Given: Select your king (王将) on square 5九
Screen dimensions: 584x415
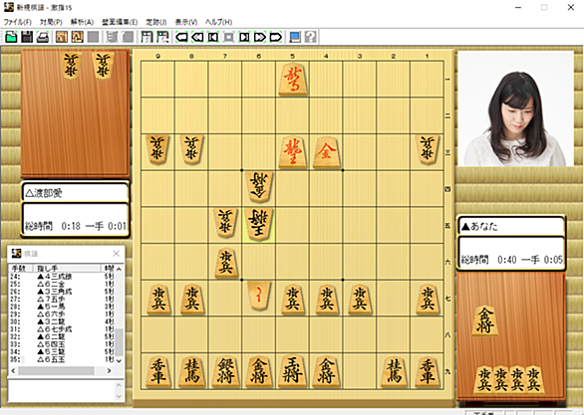Looking at the screenshot, I should click(x=292, y=370).
